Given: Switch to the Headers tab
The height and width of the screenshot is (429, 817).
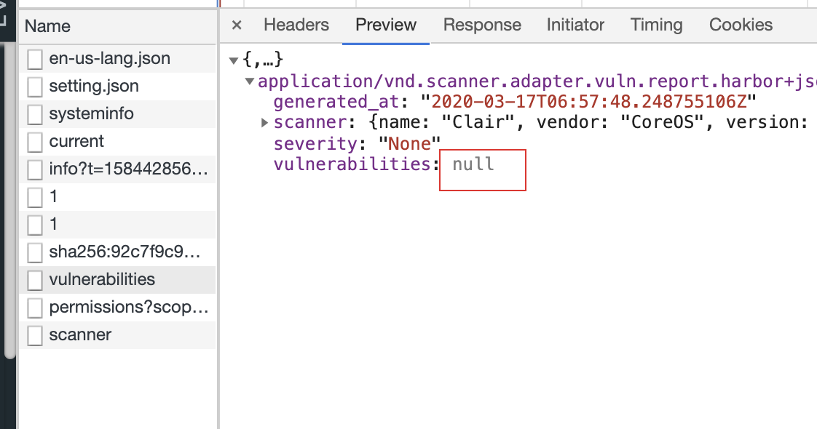Looking at the screenshot, I should pyautogui.click(x=296, y=25).
